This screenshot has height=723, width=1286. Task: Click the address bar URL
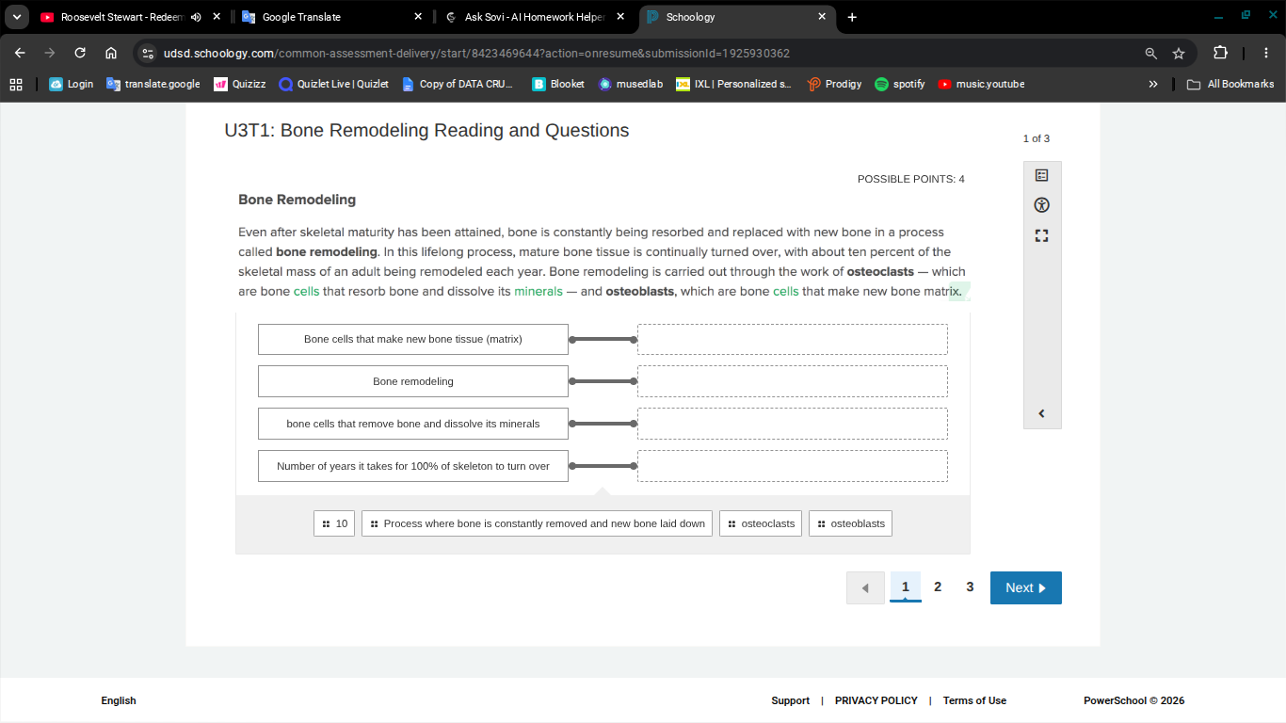pyautogui.click(x=476, y=54)
